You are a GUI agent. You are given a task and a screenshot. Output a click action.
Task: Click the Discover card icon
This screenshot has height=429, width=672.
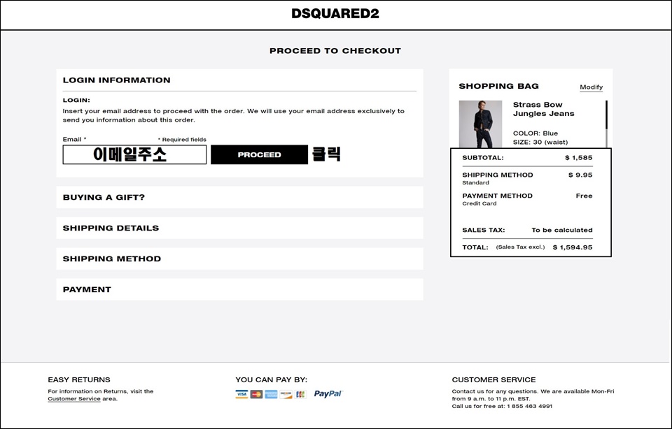tap(286, 394)
